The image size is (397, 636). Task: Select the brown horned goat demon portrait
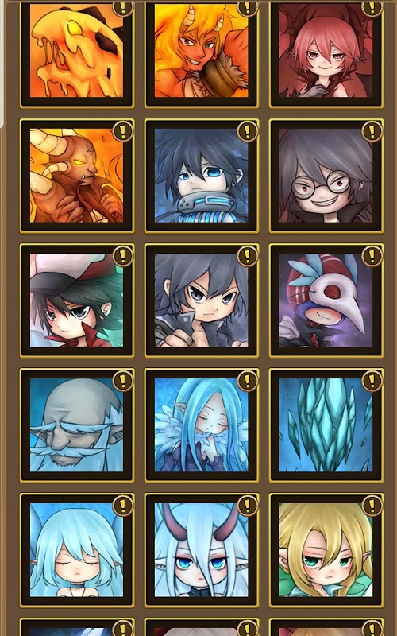pyautogui.click(x=76, y=176)
